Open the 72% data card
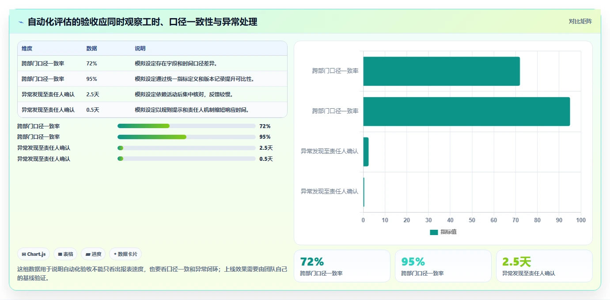The height and width of the screenshot is (300, 610). (342, 266)
